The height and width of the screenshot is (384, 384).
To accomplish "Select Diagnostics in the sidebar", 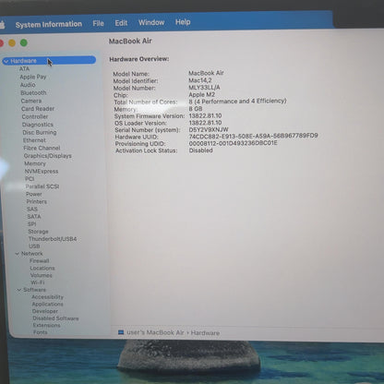I will click(38, 125).
